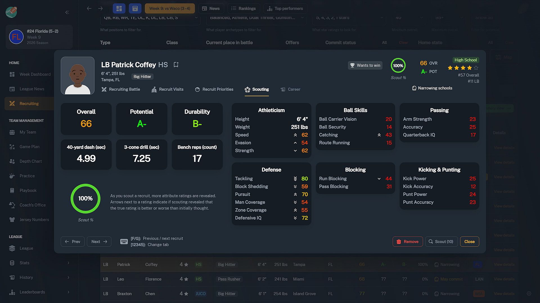Screen dimensions: 540x303
Task: Open the Career tab
Action: [291, 89]
